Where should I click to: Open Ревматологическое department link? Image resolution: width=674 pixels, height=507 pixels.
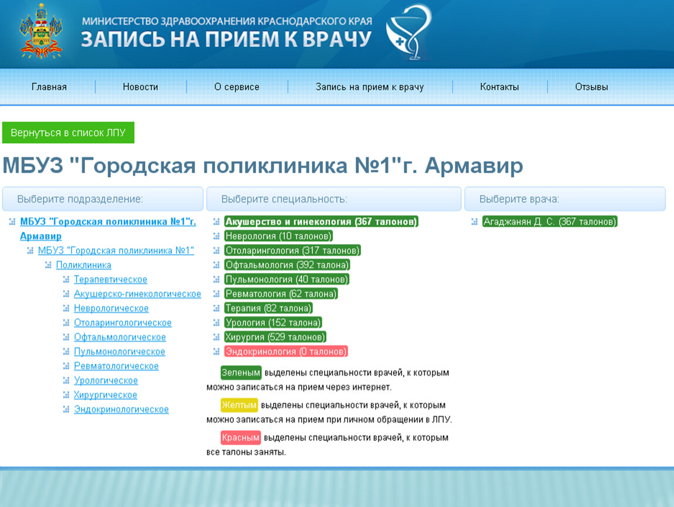pos(117,366)
